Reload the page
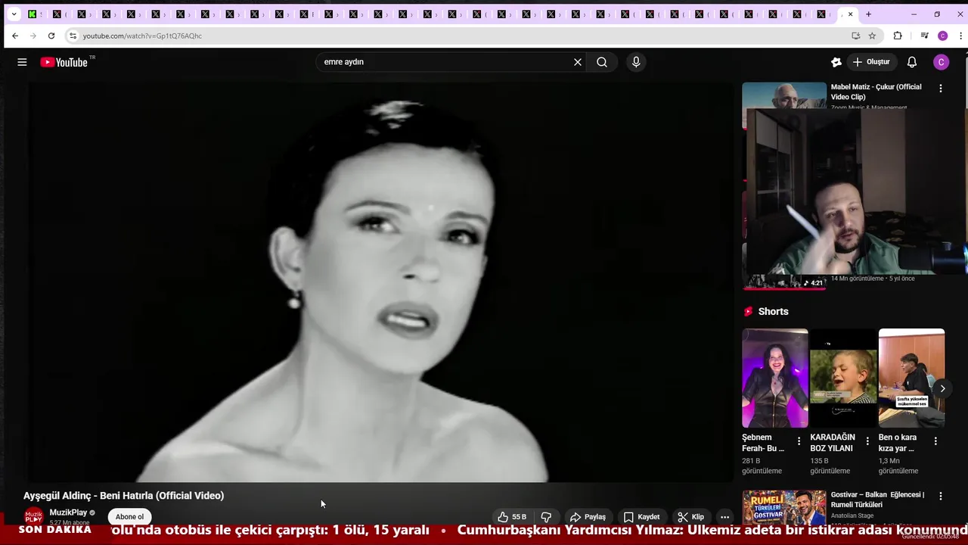The width and height of the screenshot is (968, 545). tap(51, 36)
